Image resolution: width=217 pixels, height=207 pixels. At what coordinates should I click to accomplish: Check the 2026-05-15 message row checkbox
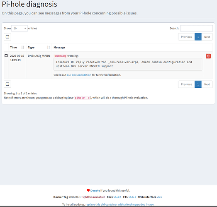pos(6,55)
